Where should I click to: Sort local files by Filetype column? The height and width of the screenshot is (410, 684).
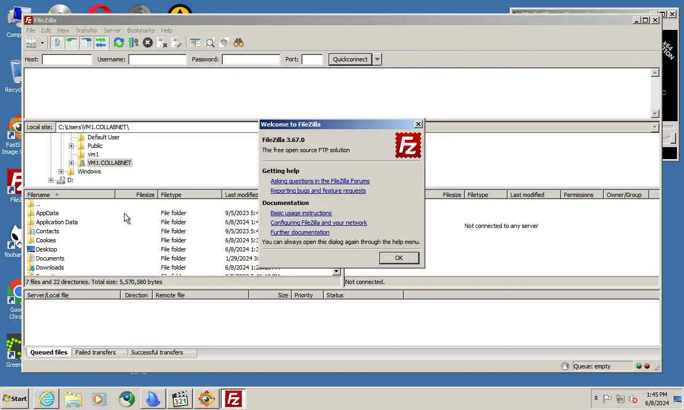tap(190, 195)
